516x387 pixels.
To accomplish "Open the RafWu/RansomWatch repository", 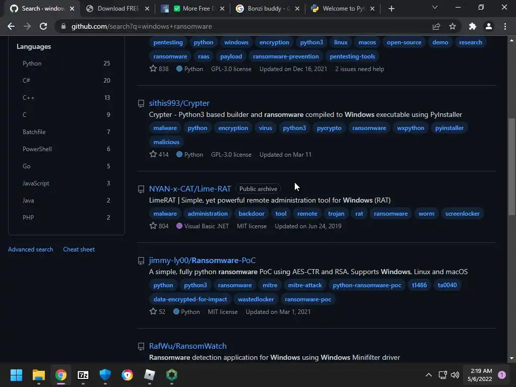I will [x=187, y=346].
